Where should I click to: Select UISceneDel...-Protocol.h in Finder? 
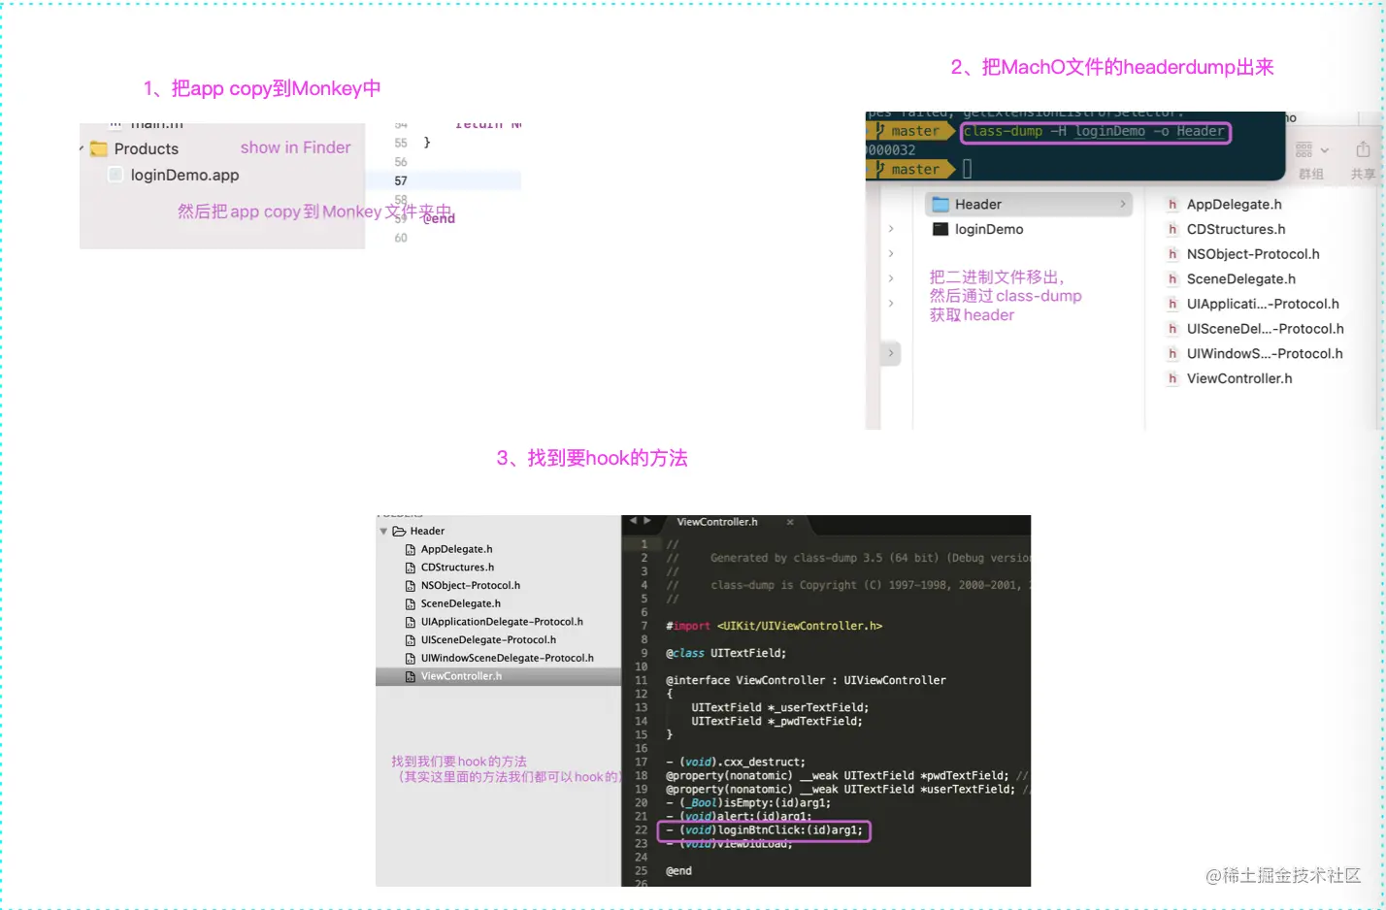tap(1255, 329)
